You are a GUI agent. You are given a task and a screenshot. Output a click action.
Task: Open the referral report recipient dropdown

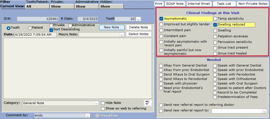(x=264, y=111)
